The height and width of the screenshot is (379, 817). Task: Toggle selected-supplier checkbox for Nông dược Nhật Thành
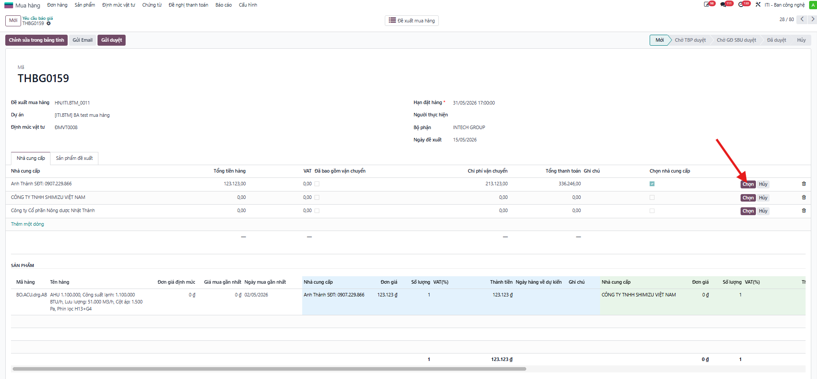(x=652, y=211)
